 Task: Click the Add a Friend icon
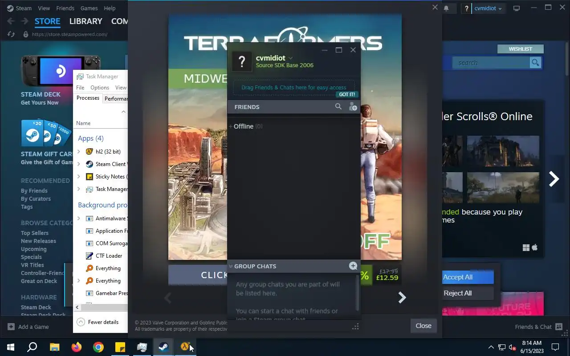coord(353,107)
